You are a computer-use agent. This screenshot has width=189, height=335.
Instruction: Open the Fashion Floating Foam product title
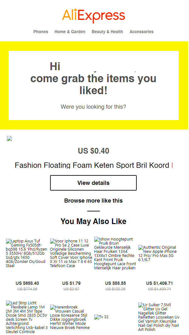[94, 165]
